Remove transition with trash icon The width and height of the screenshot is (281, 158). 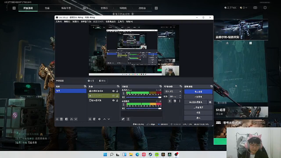click(x=175, y=101)
